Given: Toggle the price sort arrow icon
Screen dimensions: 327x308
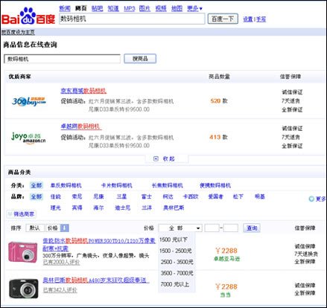Looking at the screenshot, I should (65, 228).
